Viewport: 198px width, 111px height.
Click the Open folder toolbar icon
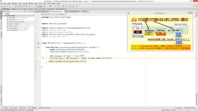click(2, 6)
